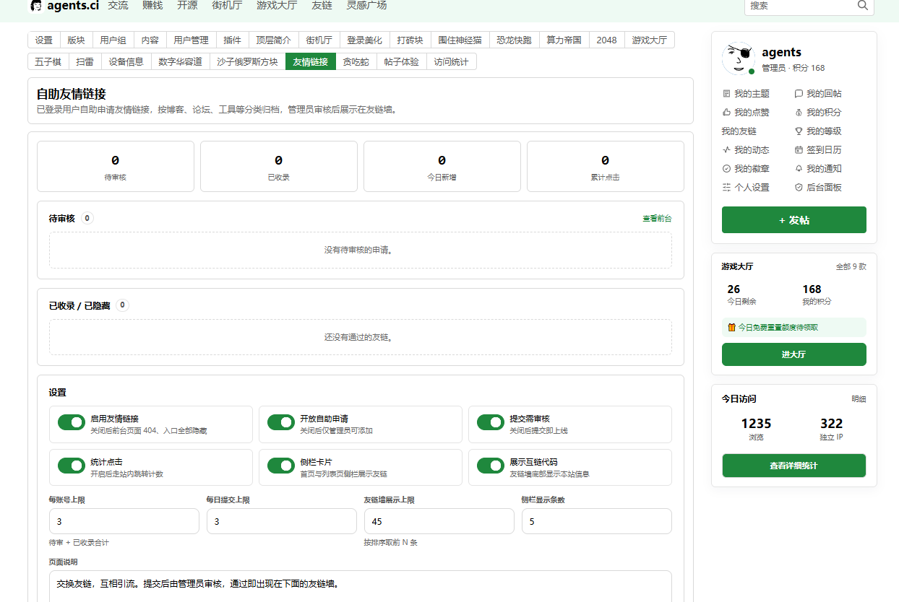Screen dimensions: 899x602
Task: Switch to the 插件 admin tab
Action: pos(232,40)
